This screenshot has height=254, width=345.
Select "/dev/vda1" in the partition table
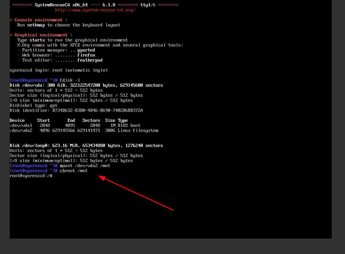click(21, 126)
